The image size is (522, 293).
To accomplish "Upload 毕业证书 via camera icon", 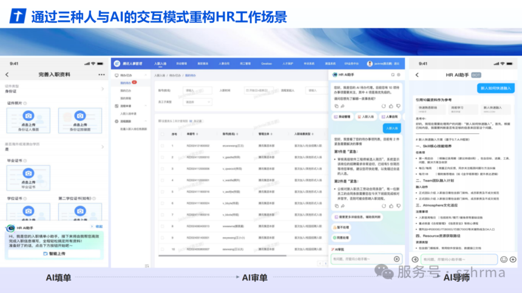I will tap(28, 172).
